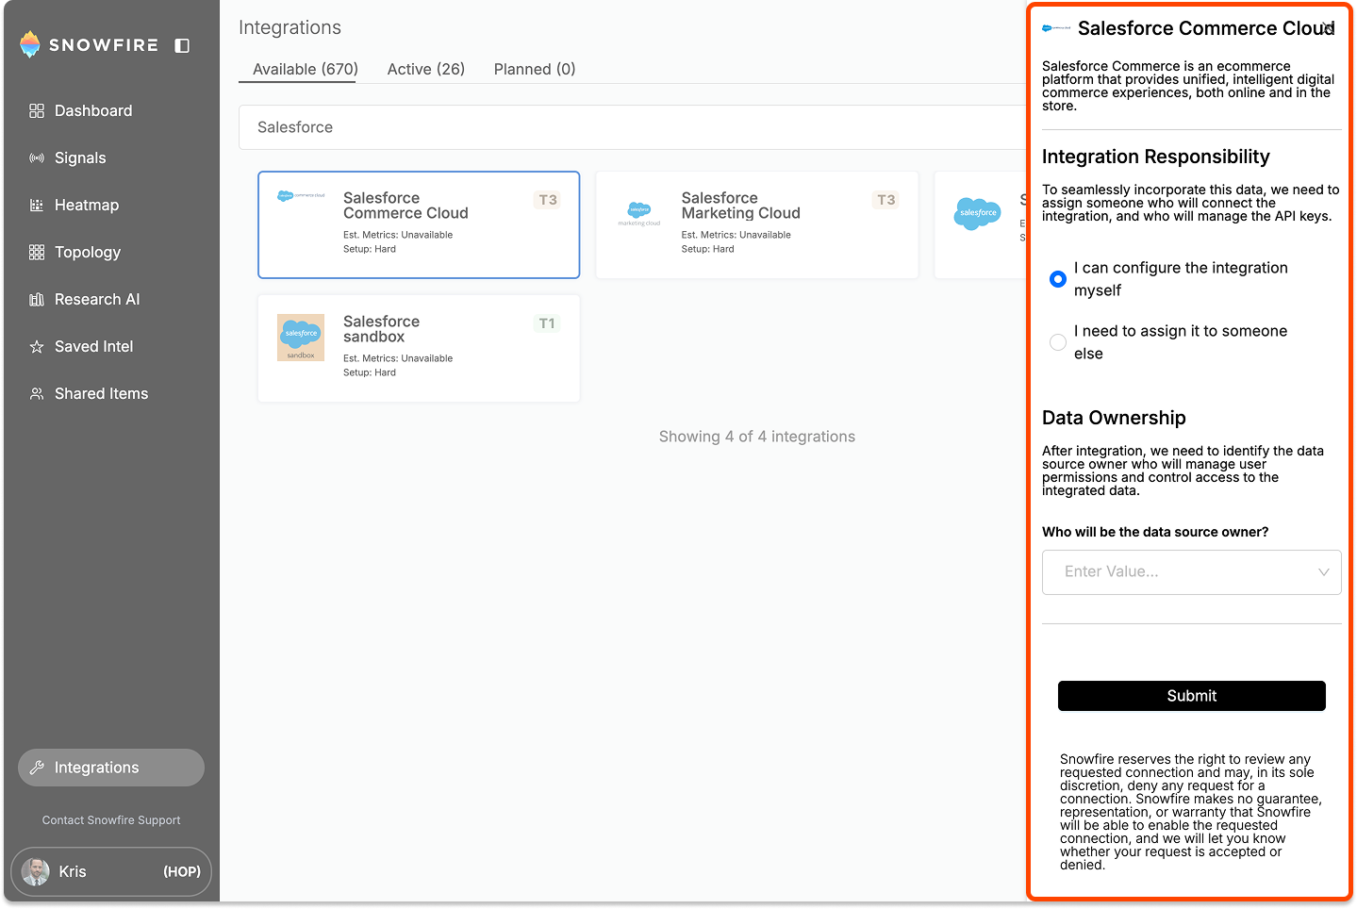This screenshot has height=909, width=1357.
Task: Click the SNOWFIRE brand name text
Action: [104, 45]
